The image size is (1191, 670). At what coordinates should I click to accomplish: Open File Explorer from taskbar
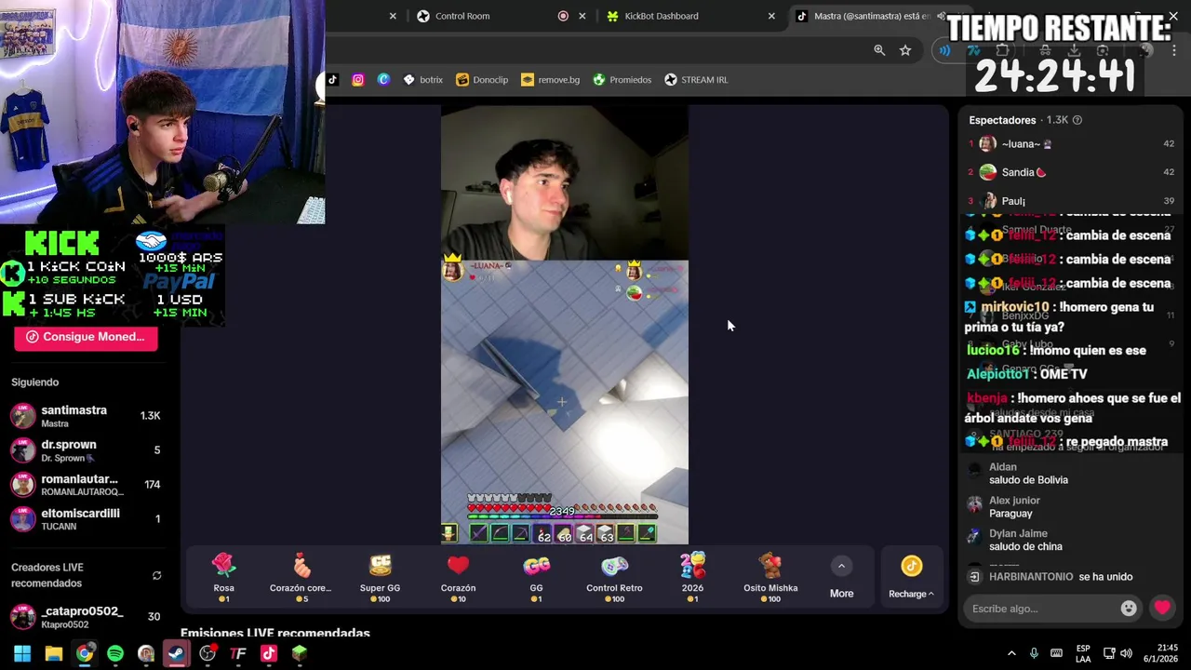pos(54,653)
